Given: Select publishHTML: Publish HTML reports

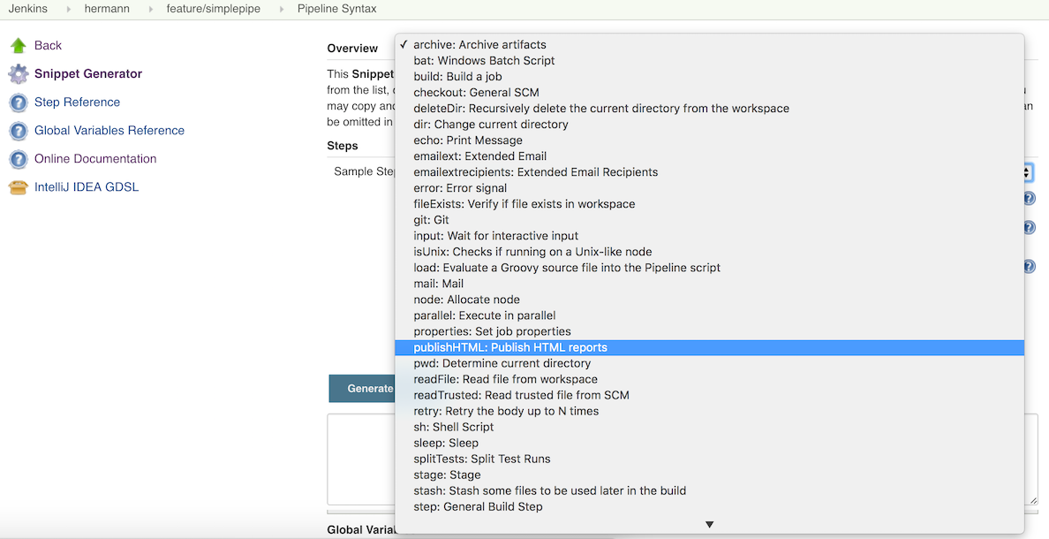Looking at the screenshot, I should point(512,347).
